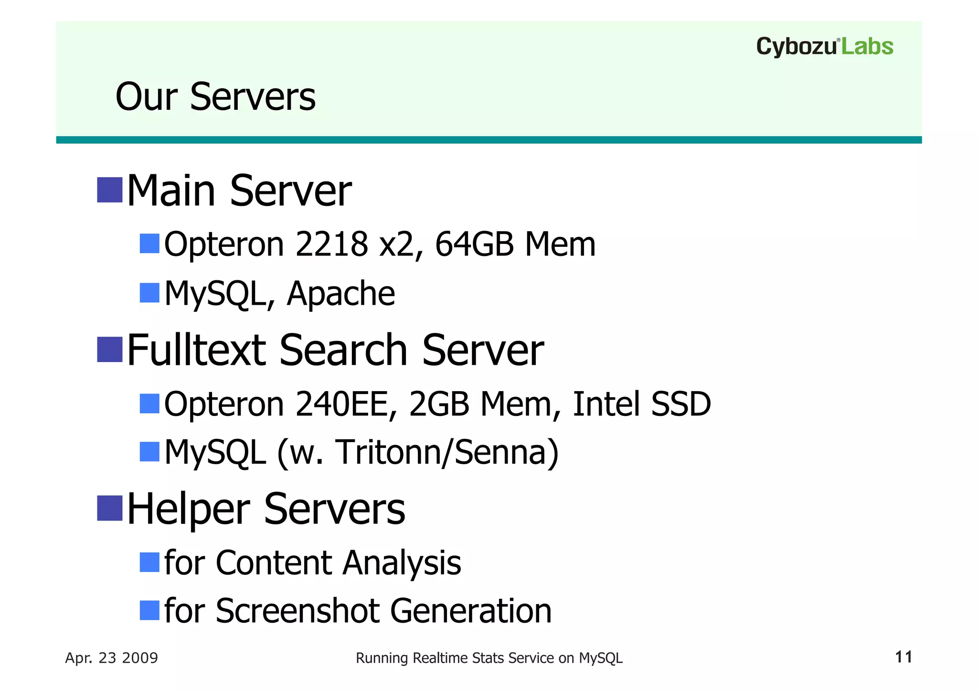Click the 'MySQL, Apache' bullet text

coord(279,294)
